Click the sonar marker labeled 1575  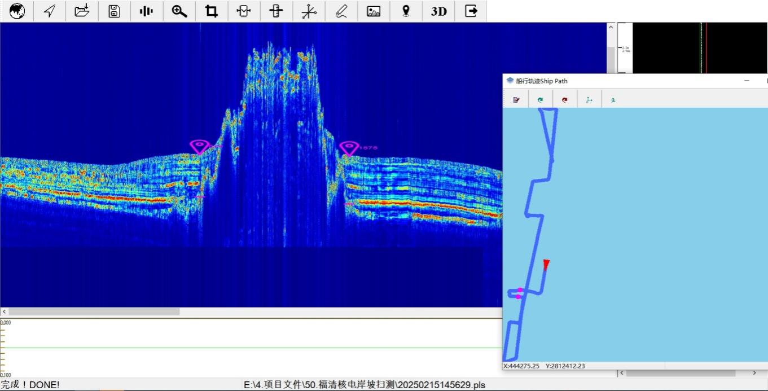coord(349,148)
